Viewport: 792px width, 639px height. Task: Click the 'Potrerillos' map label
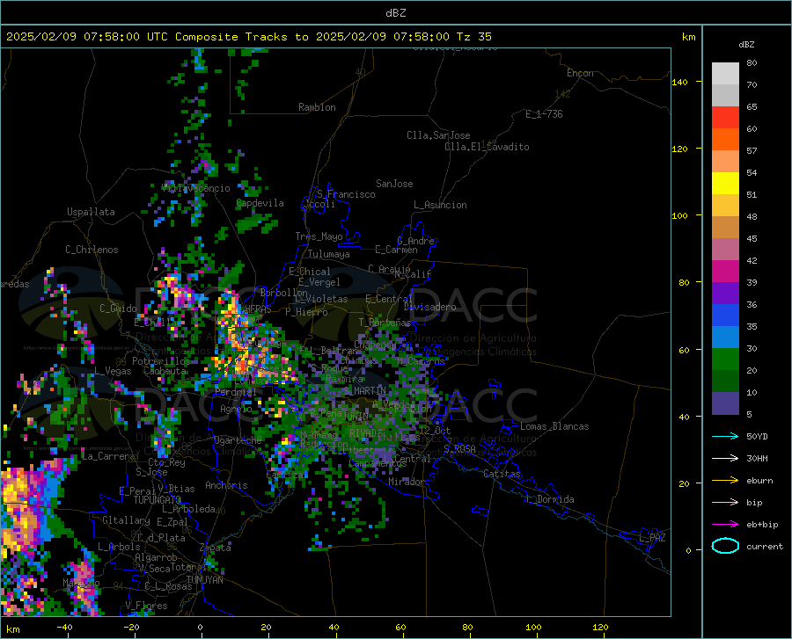coord(161,361)
